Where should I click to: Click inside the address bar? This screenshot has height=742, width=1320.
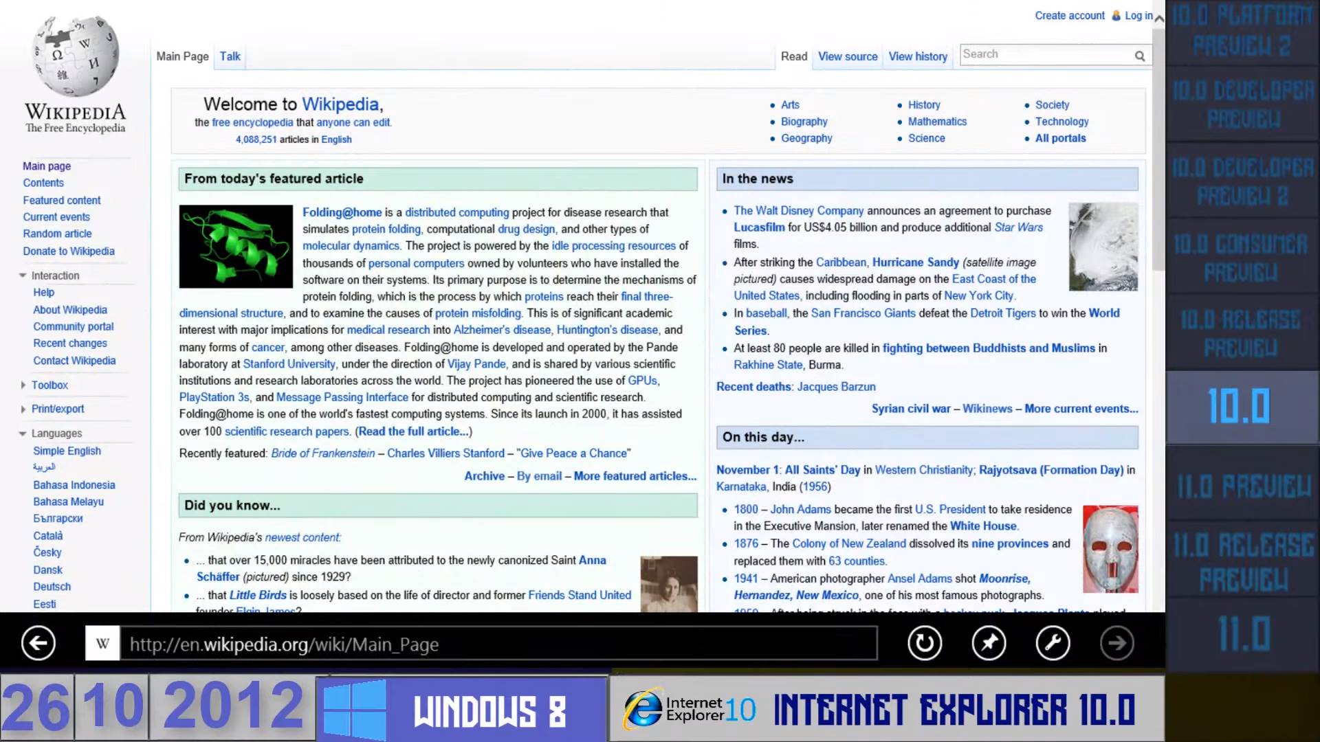(x=481, y=643)
